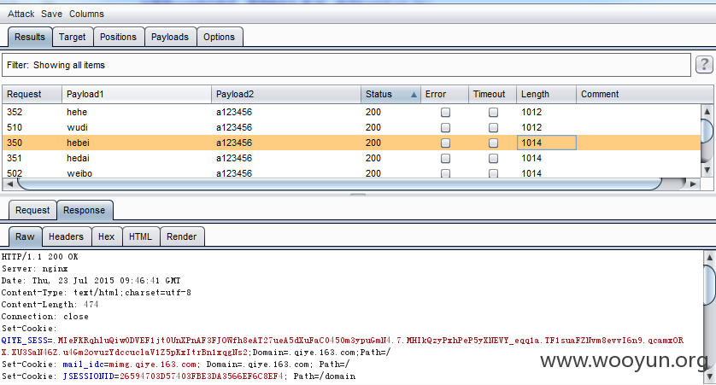Click results table scroll right arrow
This screenshot has width=716, height=385.
(x=693, y=184)
